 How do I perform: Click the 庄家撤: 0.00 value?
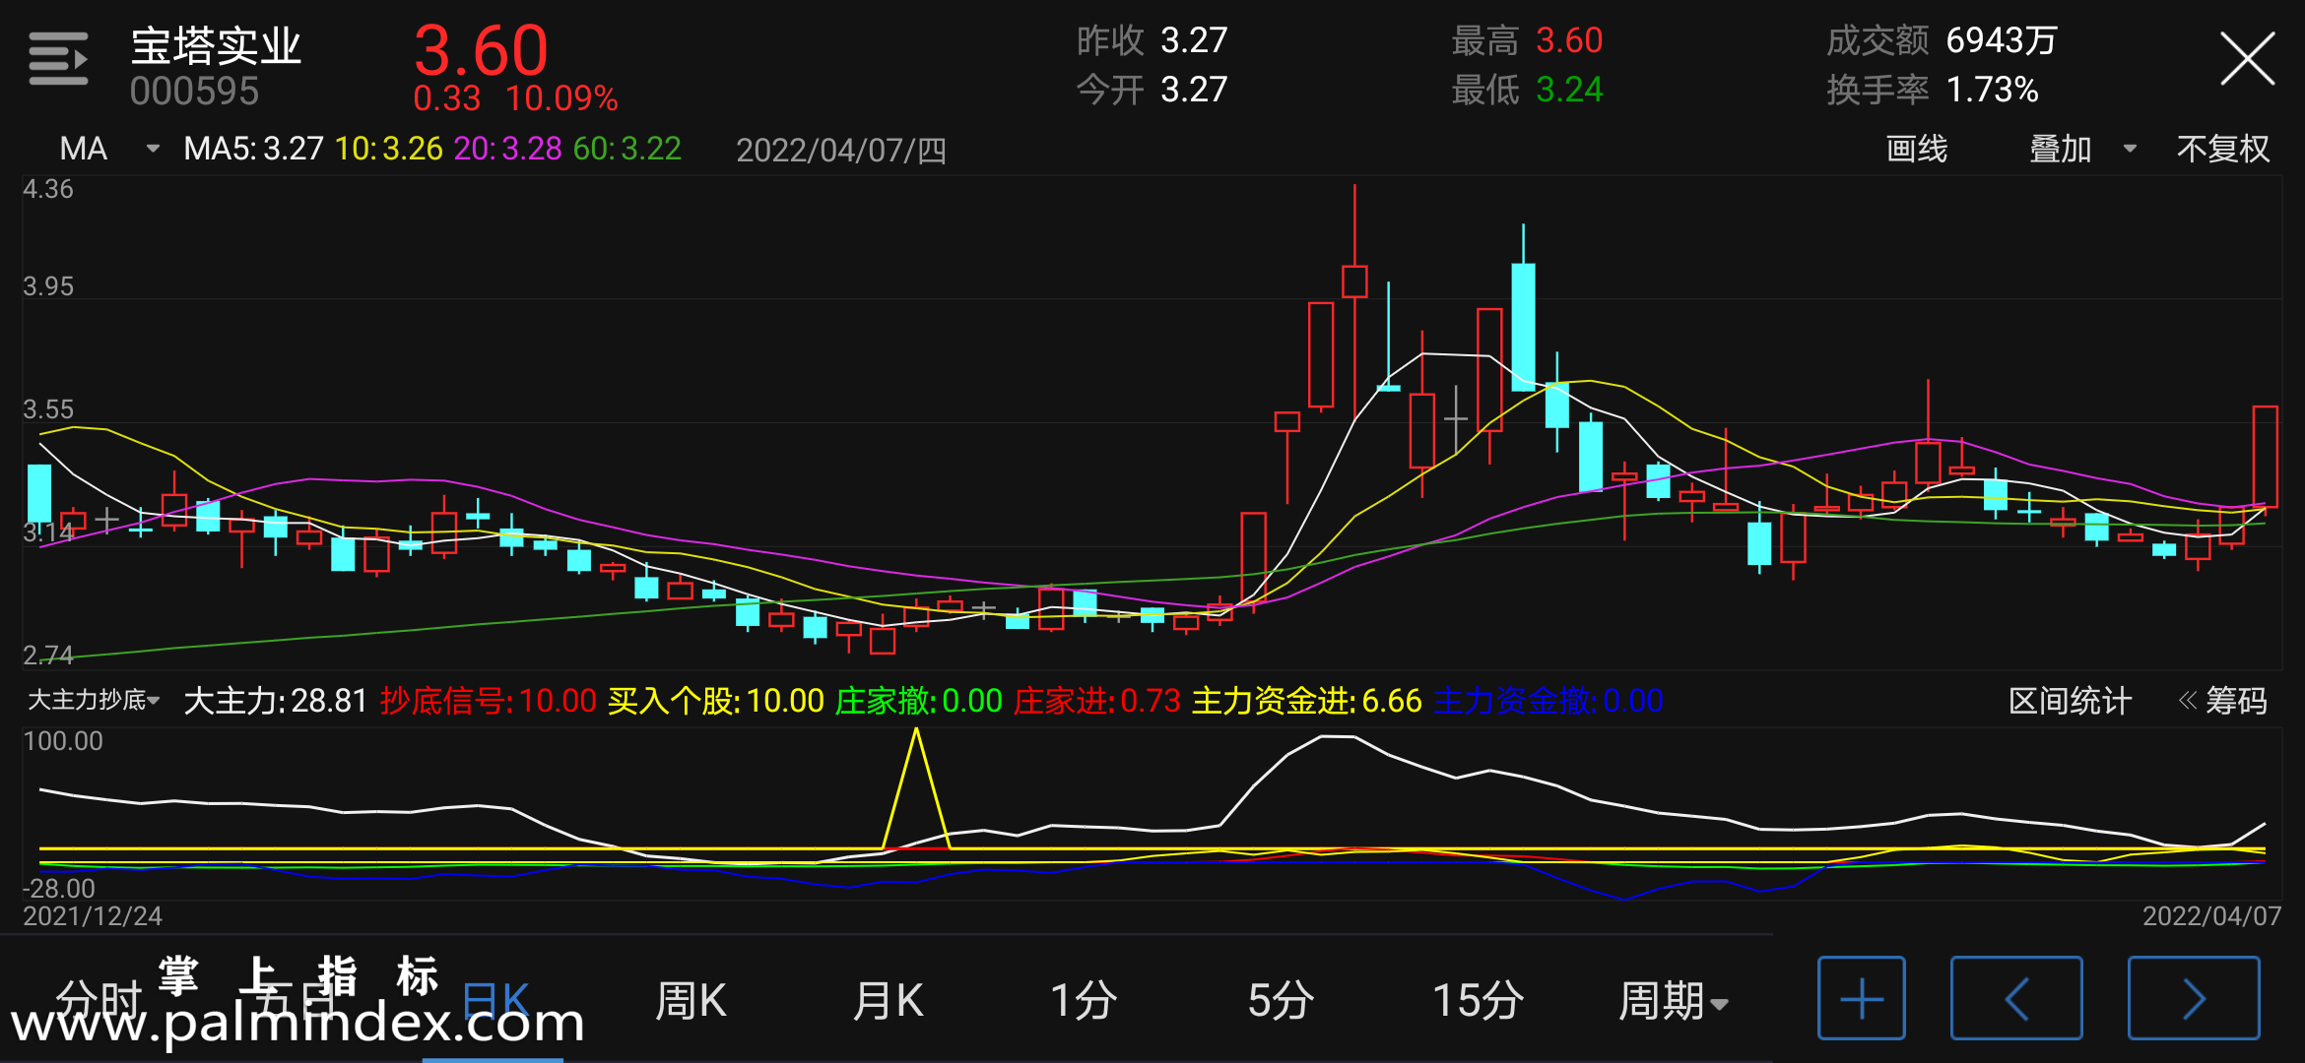tap(919, 701)
